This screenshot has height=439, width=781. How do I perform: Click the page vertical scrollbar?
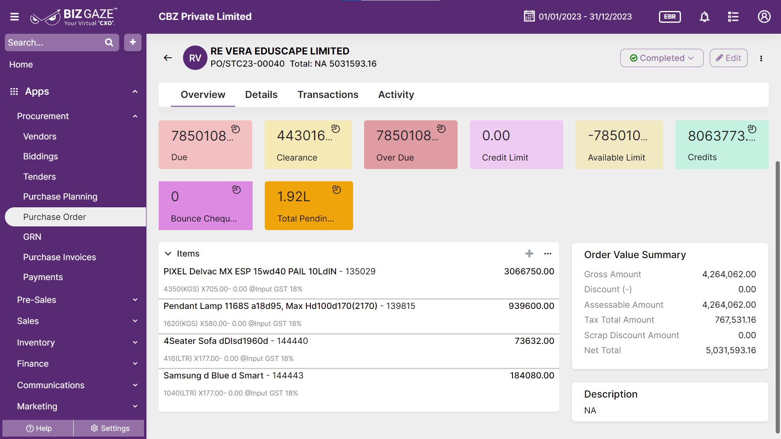(x=778, y=297)
